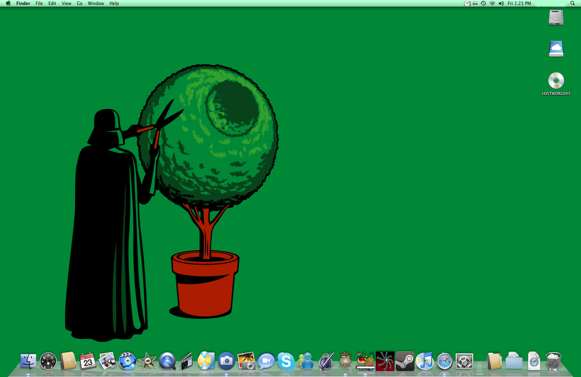Click the bell notifier menu bar icon
Screen dimensions: 581x377
click(475, 3)
